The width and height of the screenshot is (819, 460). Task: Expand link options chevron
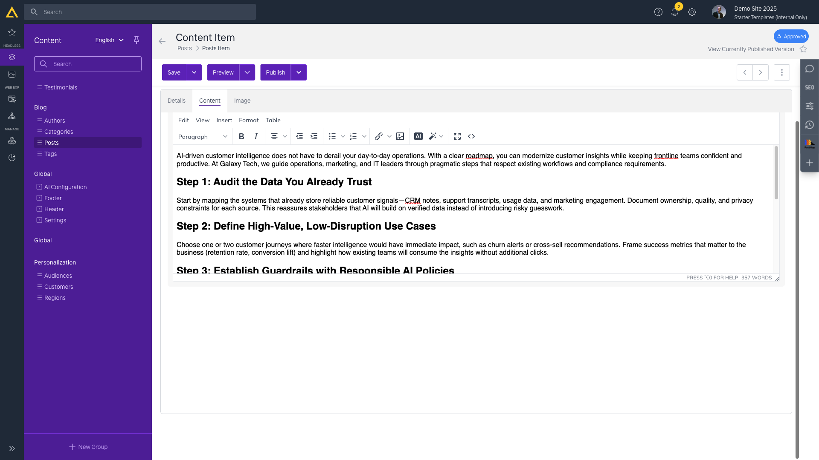pos(389,136)
